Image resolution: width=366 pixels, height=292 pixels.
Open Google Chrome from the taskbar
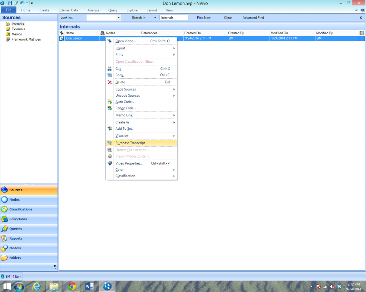[x=71, y=286]
